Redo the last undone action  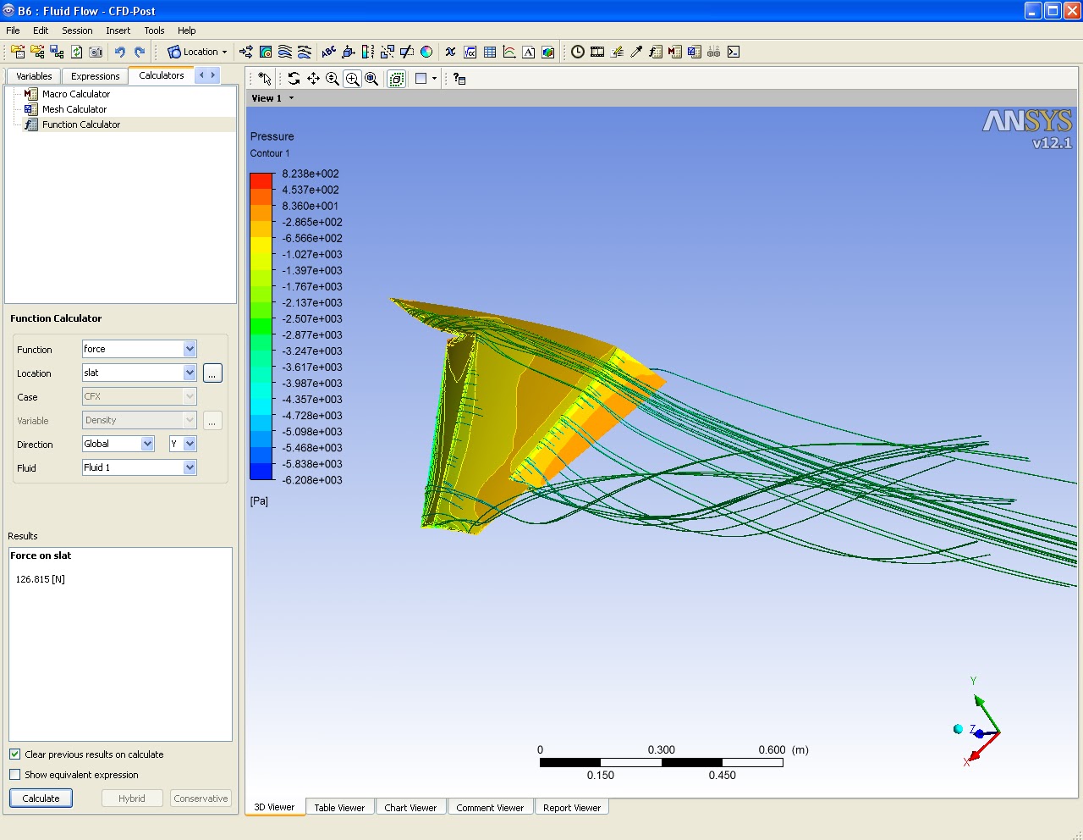(140, 52)
